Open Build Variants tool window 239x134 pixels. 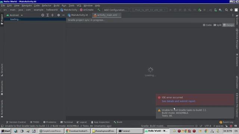pyautogui.click(x=2, y=109)
